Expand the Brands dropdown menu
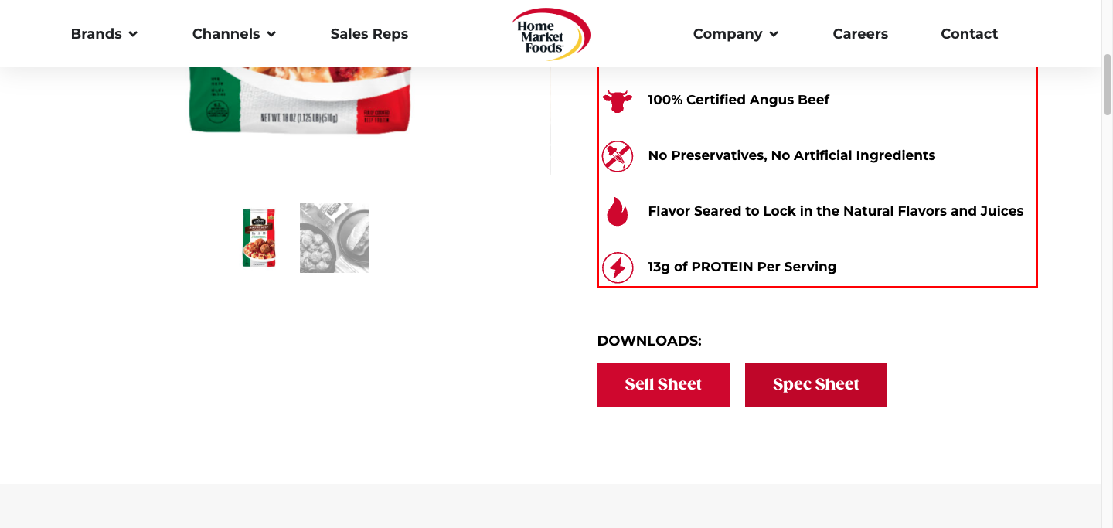 (104, 34)
